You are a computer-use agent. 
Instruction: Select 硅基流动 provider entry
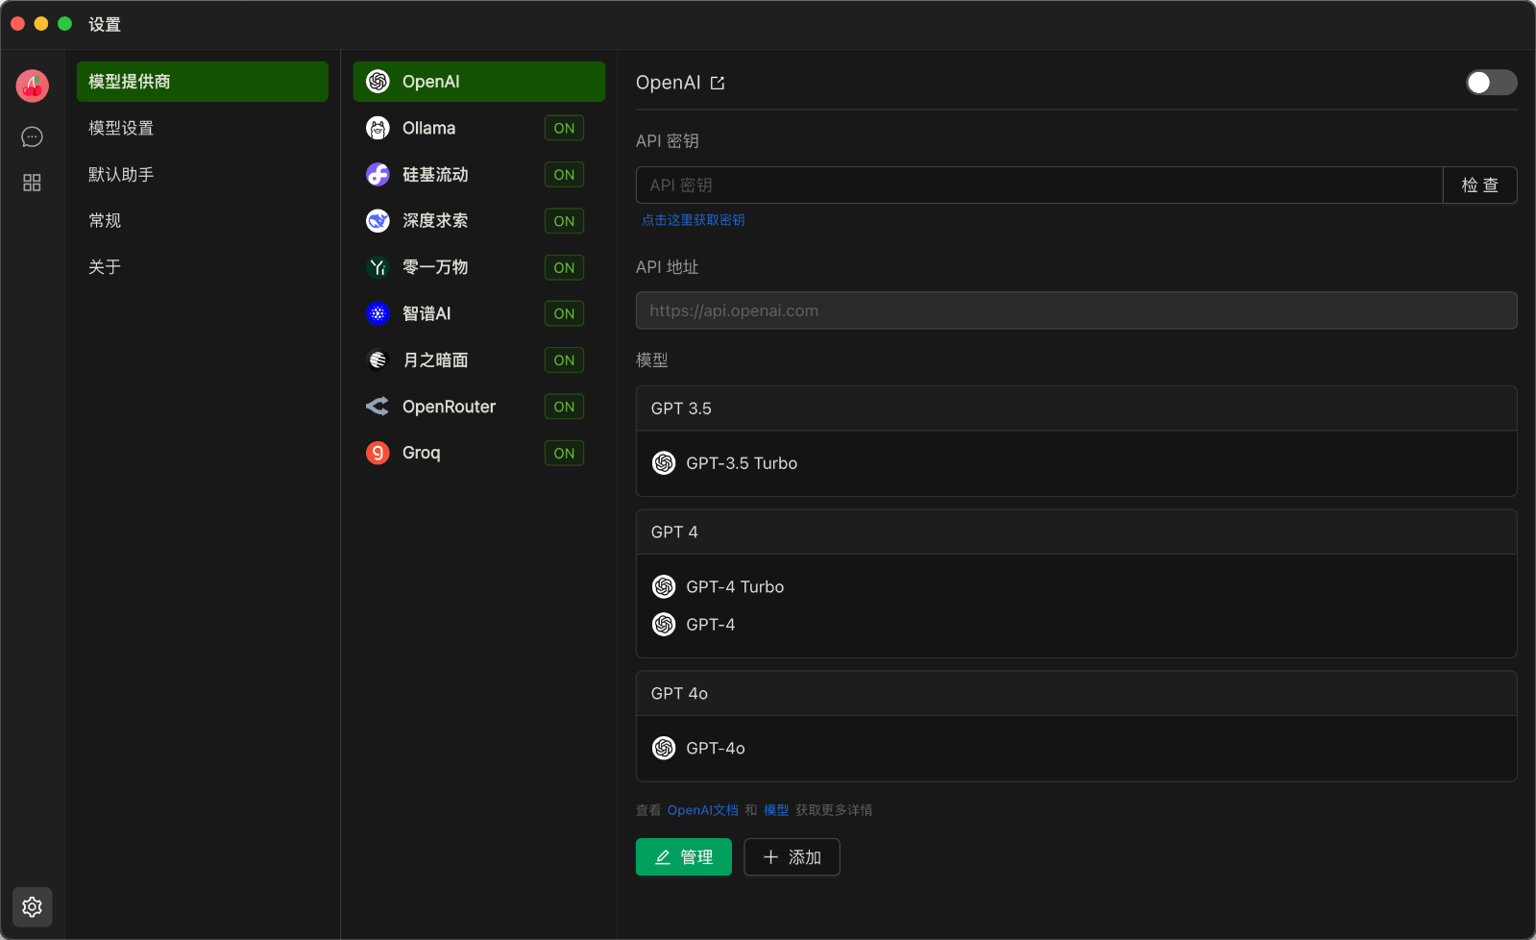479,174
